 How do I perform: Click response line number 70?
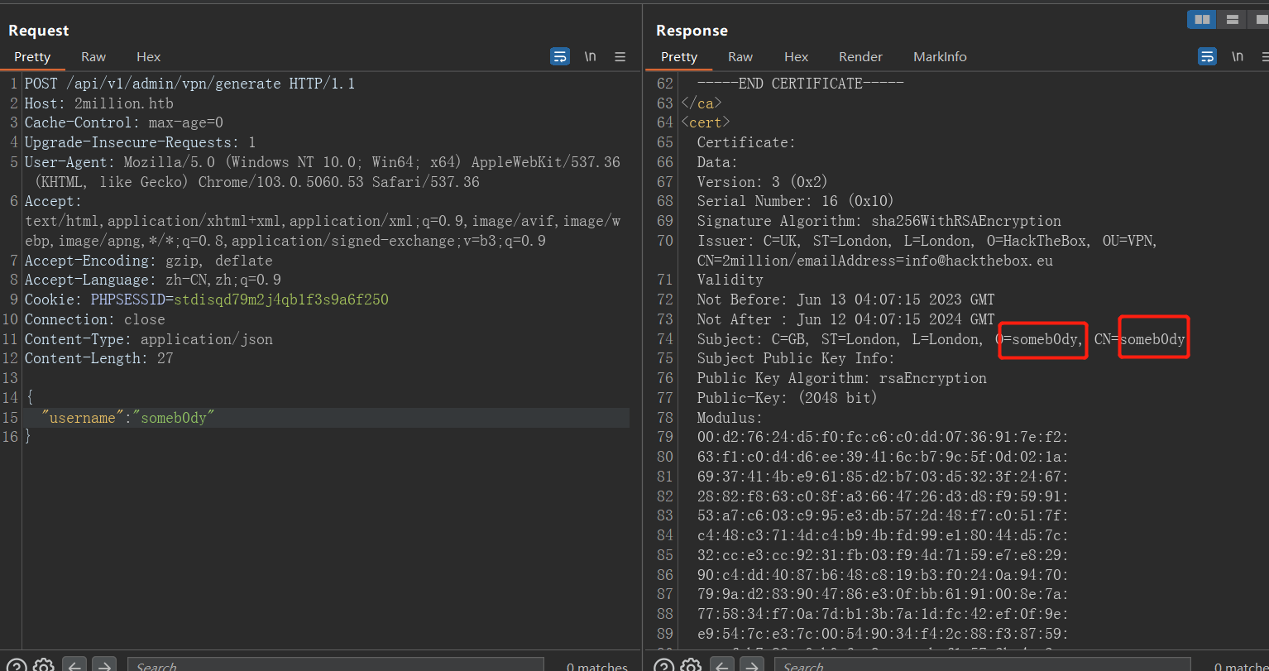pos(665,241)
